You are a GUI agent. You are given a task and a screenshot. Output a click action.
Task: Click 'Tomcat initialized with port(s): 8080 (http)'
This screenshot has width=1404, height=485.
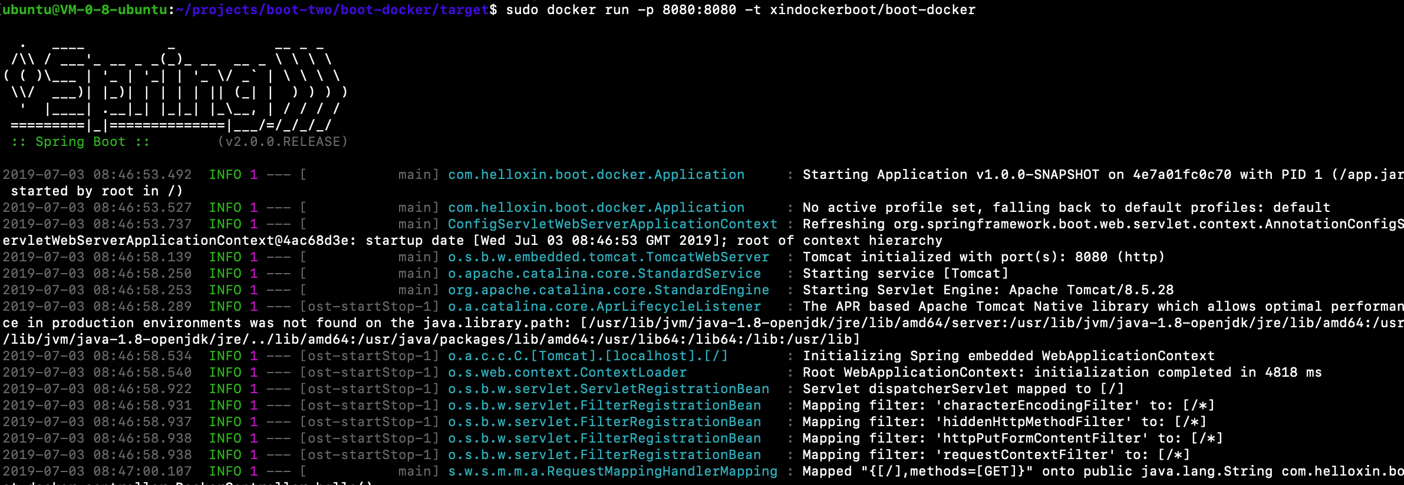coord(984,257)
